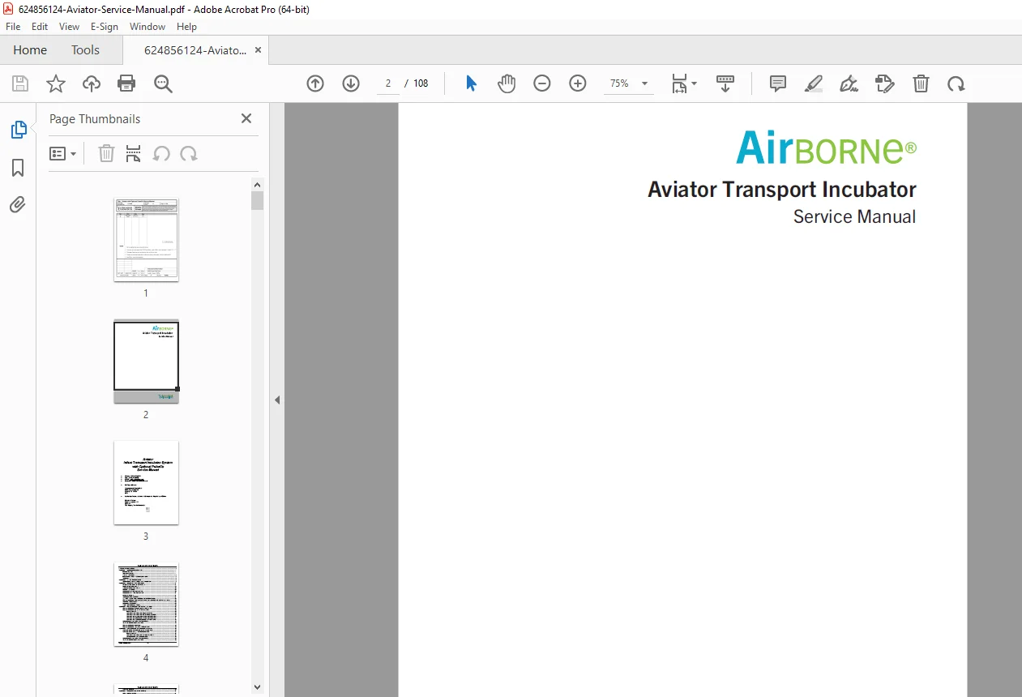Select the 624856124-Aviato document tab
1022x697 pixels.
click(195, 50)
